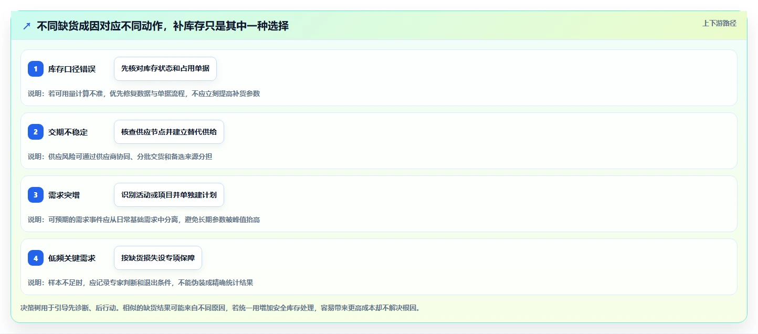Click the note starting 说明：样本不足时
This screenshot has width=758, height=334.
click(x=141, y=283)
